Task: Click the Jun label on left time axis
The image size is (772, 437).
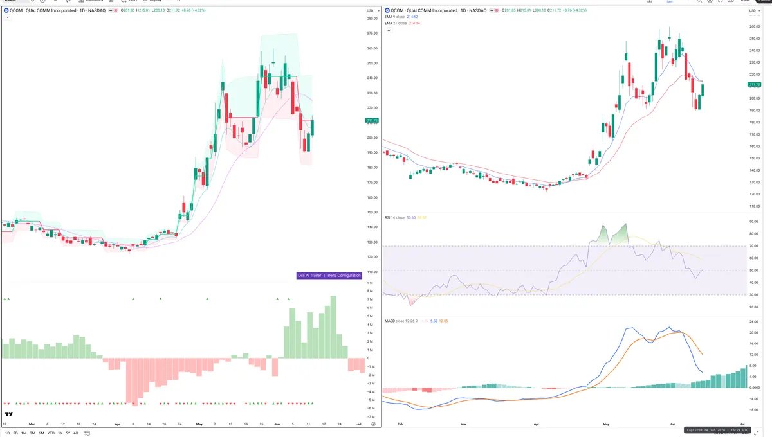Action: coord(277,424)
